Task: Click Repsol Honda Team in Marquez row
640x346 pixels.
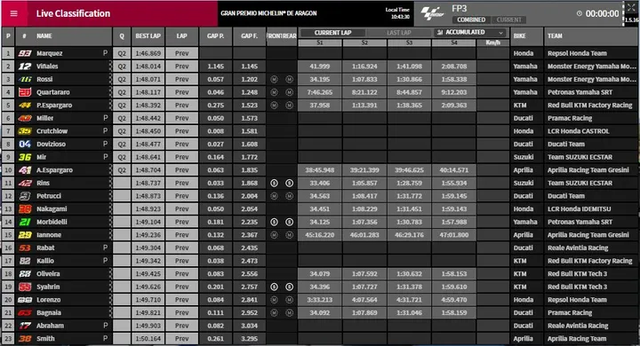Action: point(577,53)
